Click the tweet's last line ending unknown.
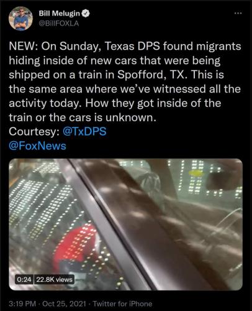 coord(82,118)
